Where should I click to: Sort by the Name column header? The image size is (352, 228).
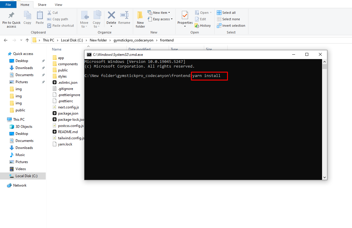tap(57, 49)
